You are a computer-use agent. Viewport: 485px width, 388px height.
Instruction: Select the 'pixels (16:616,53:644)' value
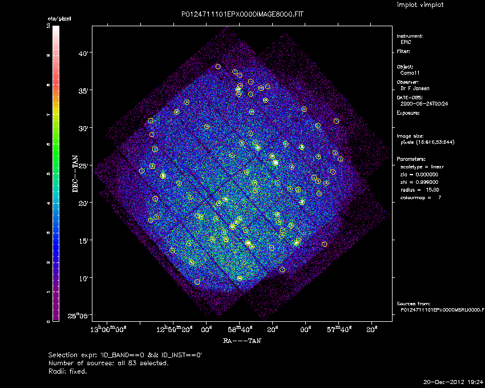coord(427,142)
